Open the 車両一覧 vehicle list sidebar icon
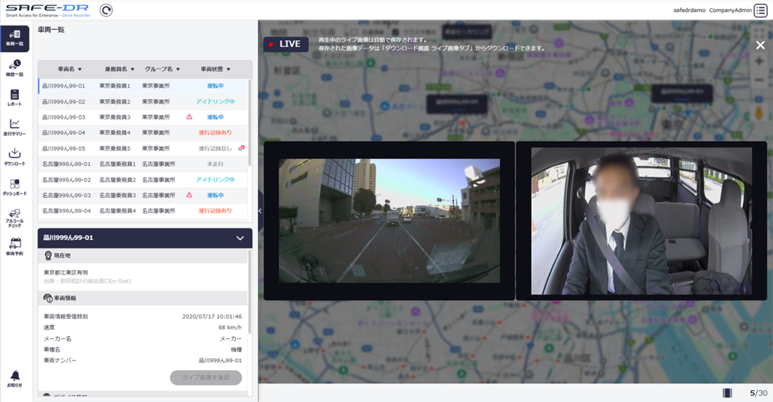Screen dimensions: 773x402 (16, 38)
